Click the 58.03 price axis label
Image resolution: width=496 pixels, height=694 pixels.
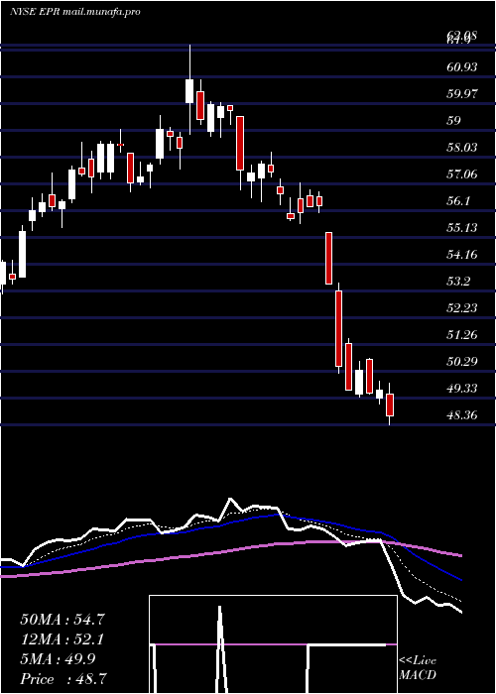[x=462, y=148]
